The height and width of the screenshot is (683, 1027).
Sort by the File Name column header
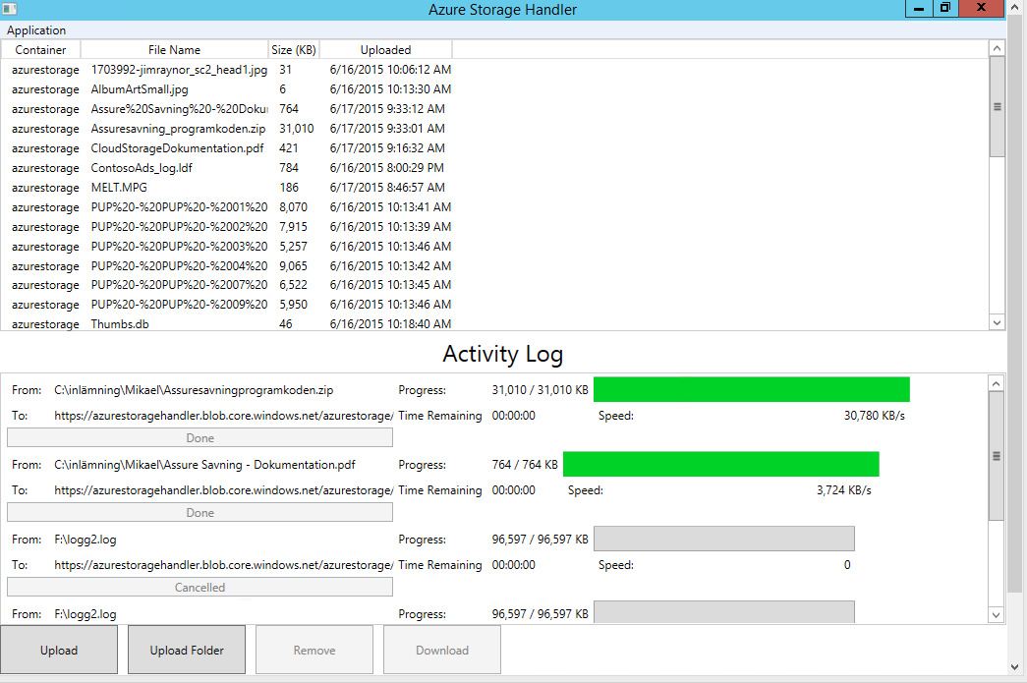click(174, 50)
